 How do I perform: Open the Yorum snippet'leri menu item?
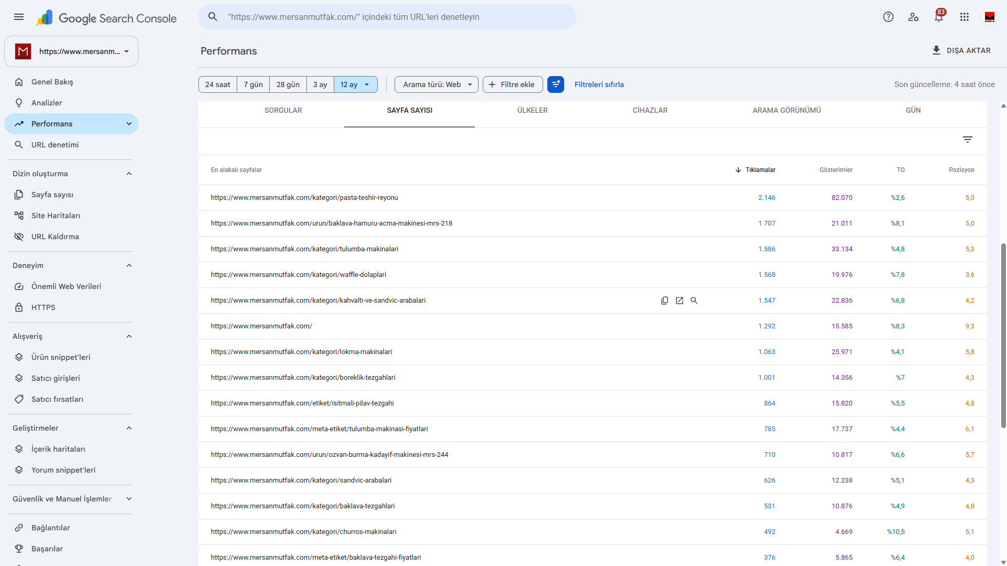pyautogui.click(x=70, y=470)
